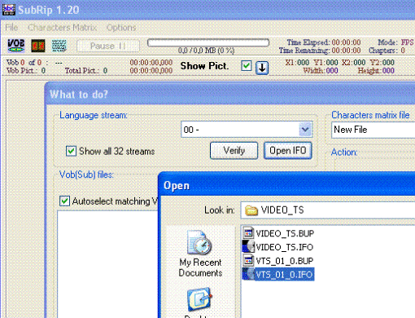The height and width of the screenshot is (318, 415).
Task: Open the File menu
Action: pyautogui.click(x=11, y=28)
